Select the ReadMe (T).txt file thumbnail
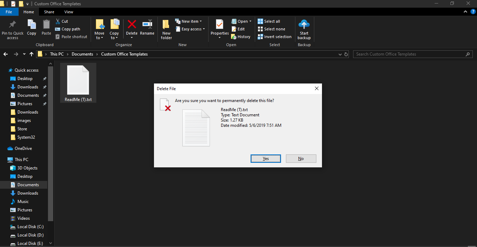 (x=78, y=83)
